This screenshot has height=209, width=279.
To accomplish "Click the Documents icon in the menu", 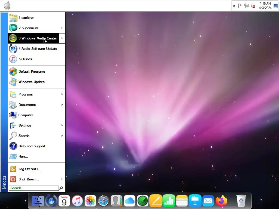I will point(13,105).
